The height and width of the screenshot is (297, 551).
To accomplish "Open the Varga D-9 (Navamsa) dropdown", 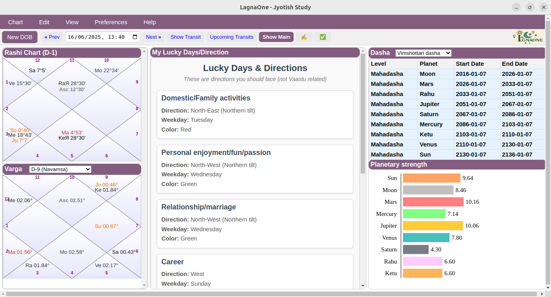I will (61, 169).
